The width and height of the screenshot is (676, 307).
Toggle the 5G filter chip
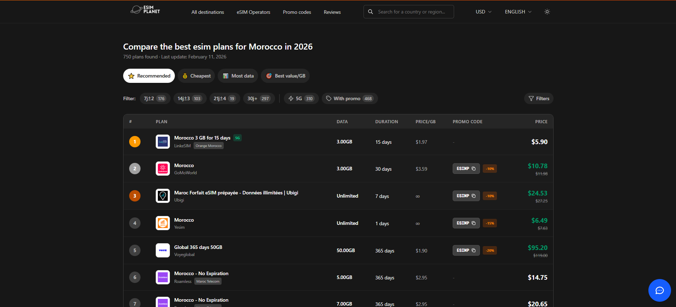click(301, 98)
